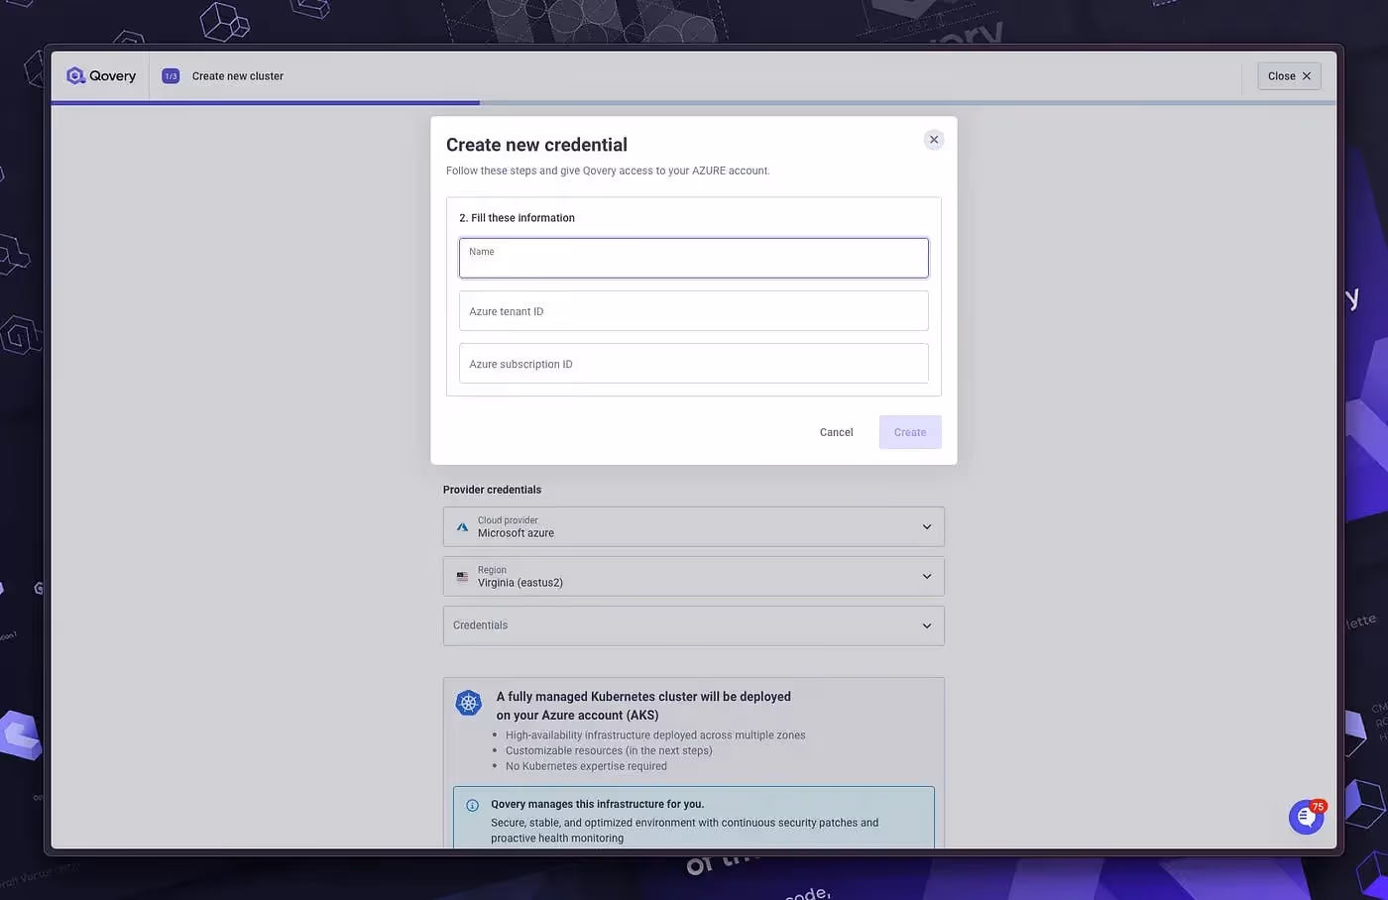Click the purple progress bar
Screen dimensions: 1388x900
click(263, 100)
